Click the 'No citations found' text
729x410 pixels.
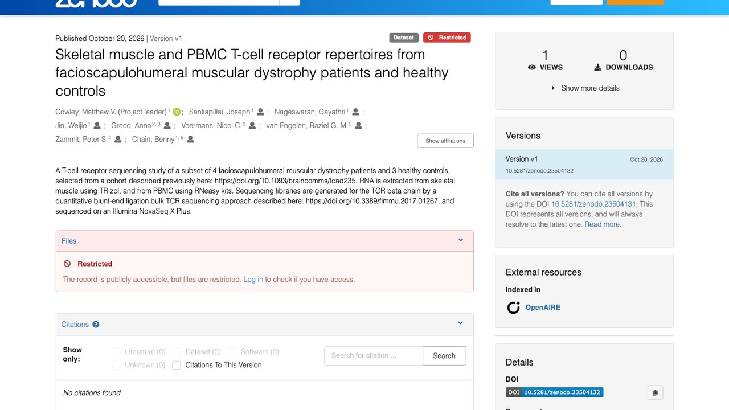pos(92,393)
